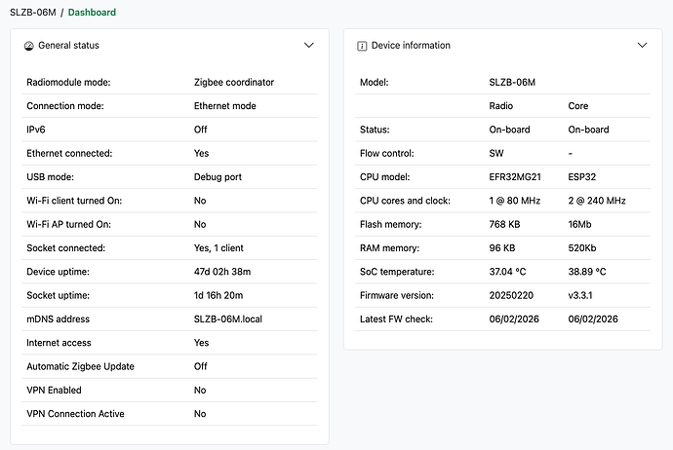
Task: Select core firmware version v3.3.1
Action: [580, 295]
